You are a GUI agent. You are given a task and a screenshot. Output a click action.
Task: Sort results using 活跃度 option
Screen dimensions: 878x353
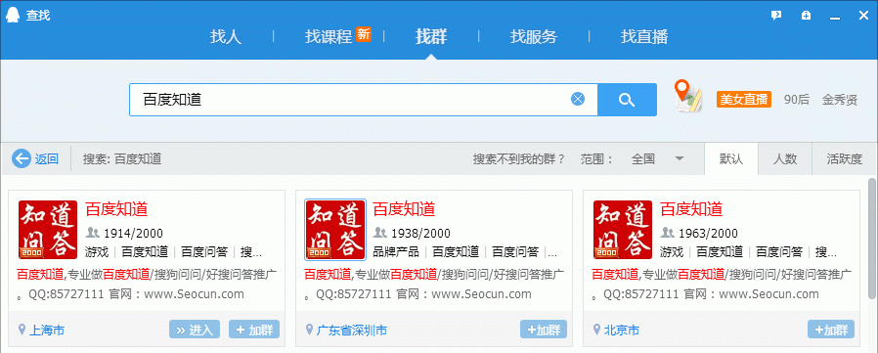click(845, 159)
